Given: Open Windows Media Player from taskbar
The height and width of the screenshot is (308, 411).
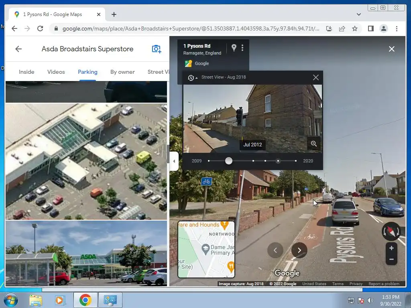Looking at the screenshot, I should [x=60, y=300].
